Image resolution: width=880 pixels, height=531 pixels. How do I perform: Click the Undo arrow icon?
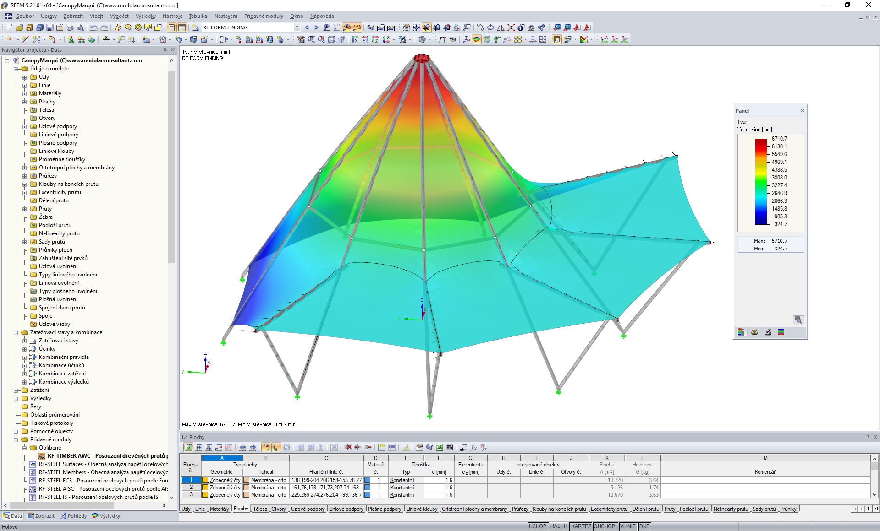(x=93, y=27)
